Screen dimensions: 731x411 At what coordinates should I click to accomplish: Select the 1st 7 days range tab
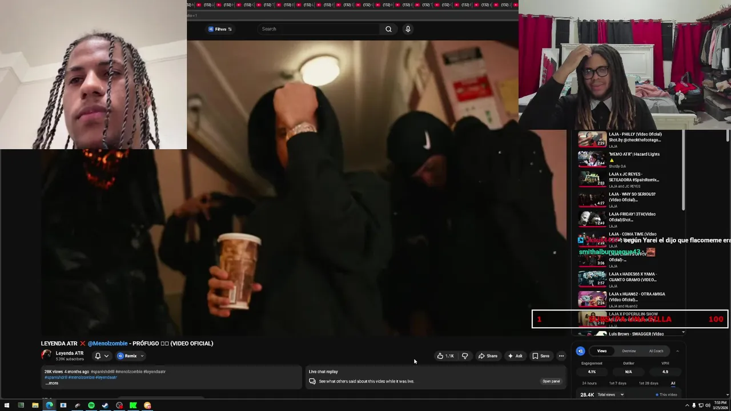pyautogui.click(x=617, y=383)
